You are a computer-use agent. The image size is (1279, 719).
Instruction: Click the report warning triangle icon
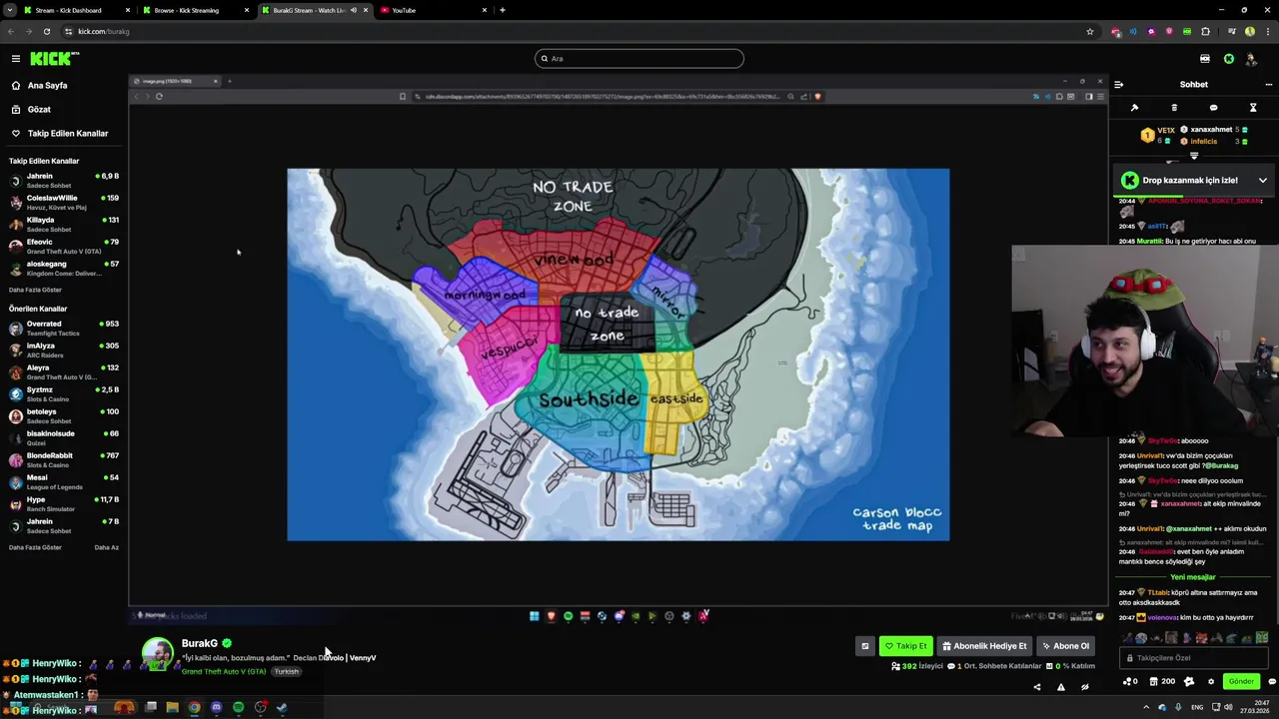[1060, 687]
